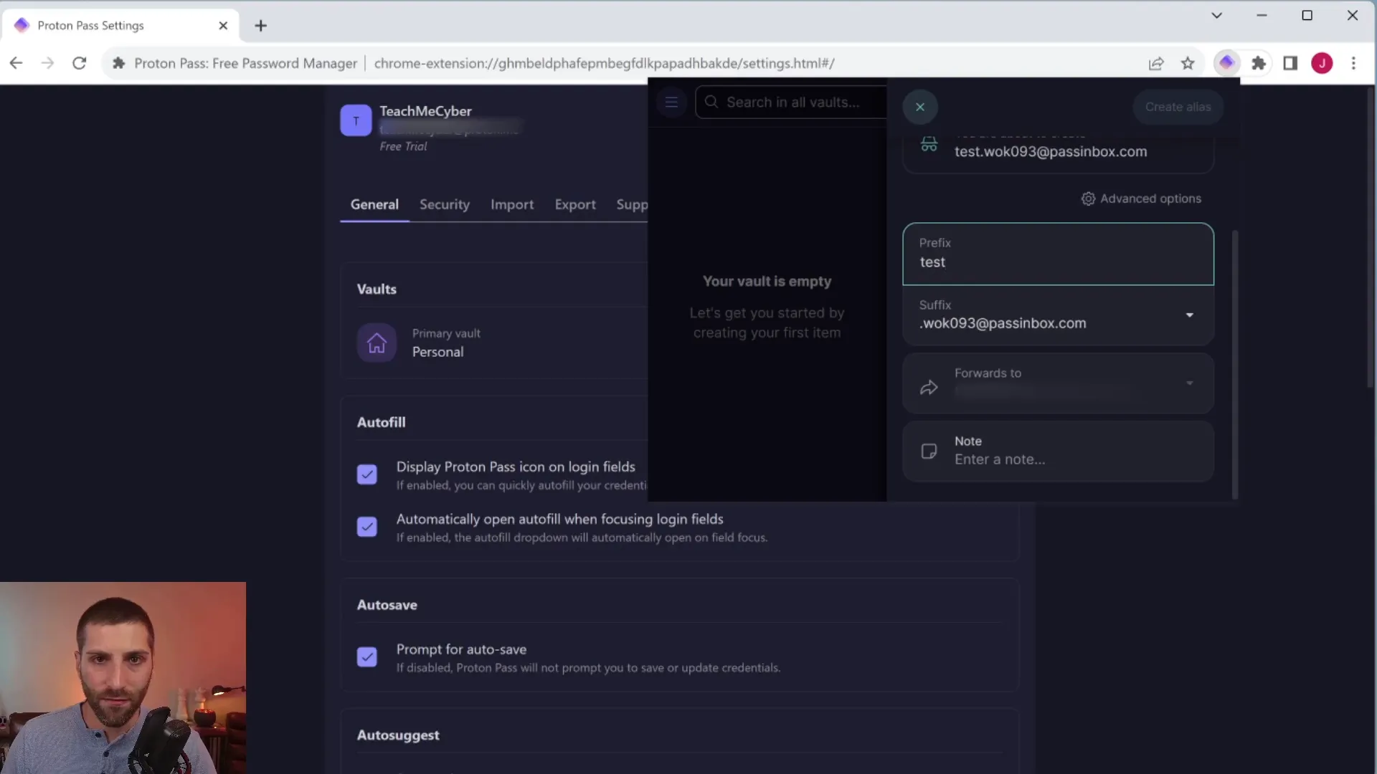
Task: Click the browser address bar URL
Action: click(x=604, y=63)
